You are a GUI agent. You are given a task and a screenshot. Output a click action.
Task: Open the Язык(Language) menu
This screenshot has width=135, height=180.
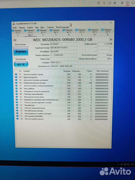(x=62, y=27)
